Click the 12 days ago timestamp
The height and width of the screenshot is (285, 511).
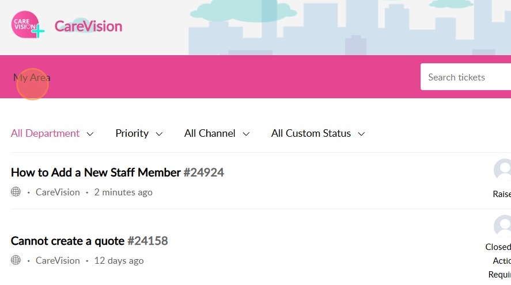(x=119, y=261)
